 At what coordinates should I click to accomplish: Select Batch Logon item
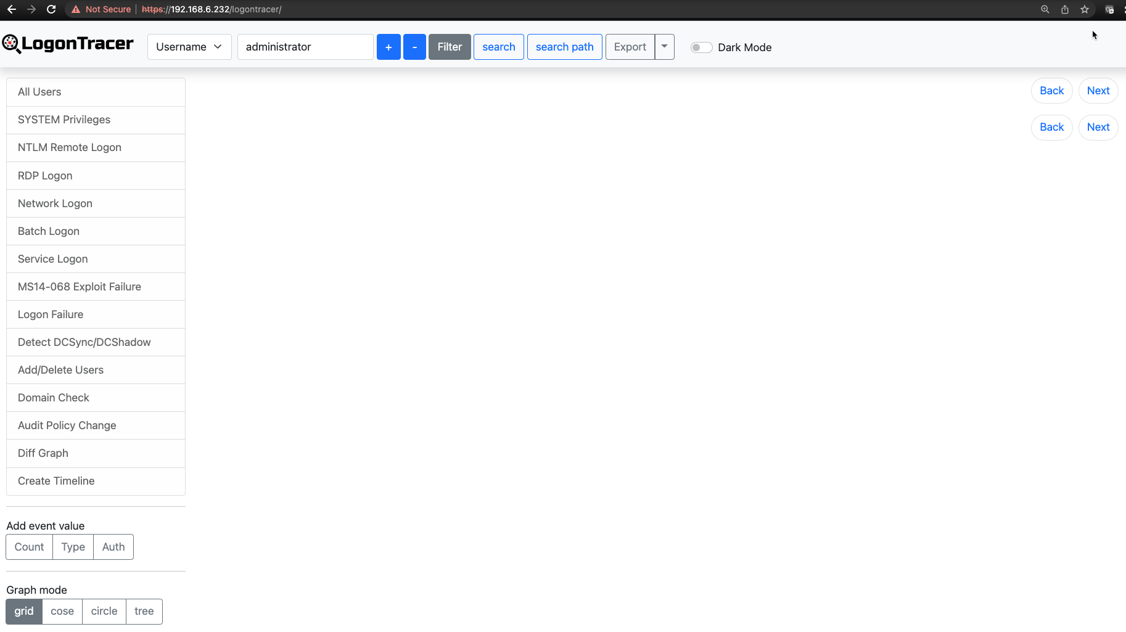[x=96, y=231]
